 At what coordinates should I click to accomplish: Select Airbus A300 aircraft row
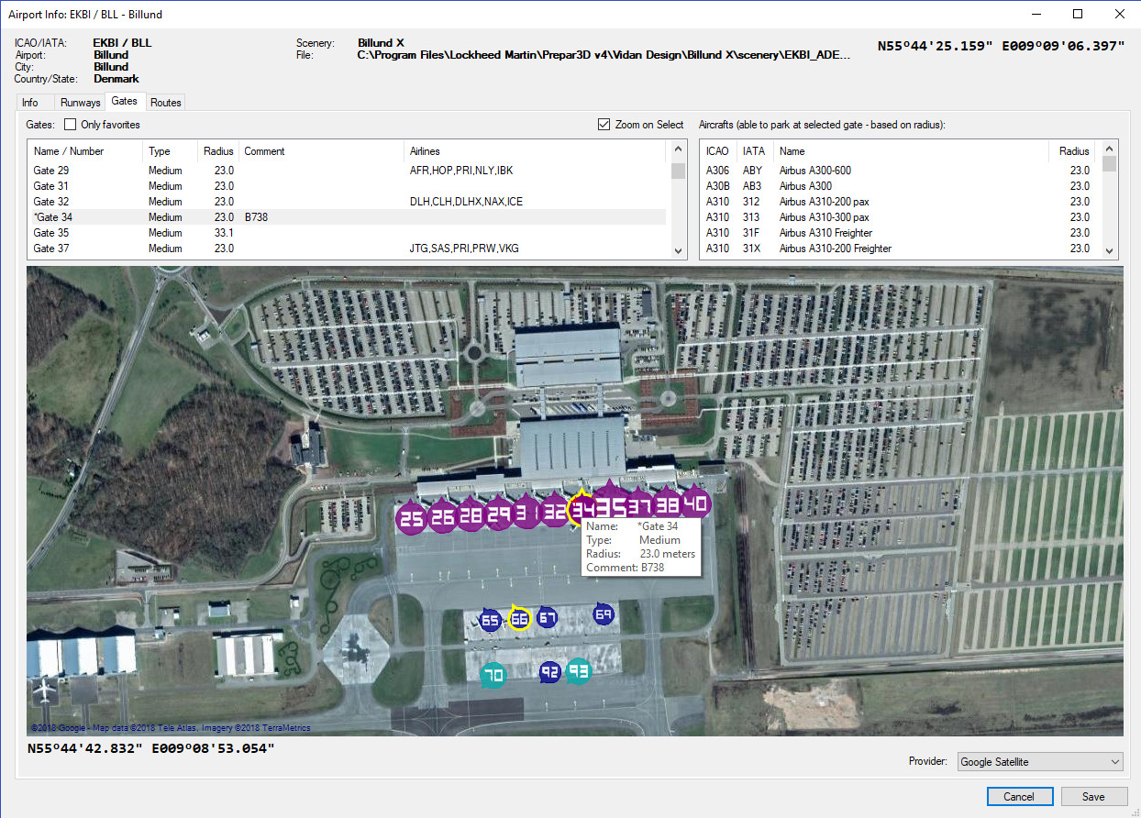(899, 186)
